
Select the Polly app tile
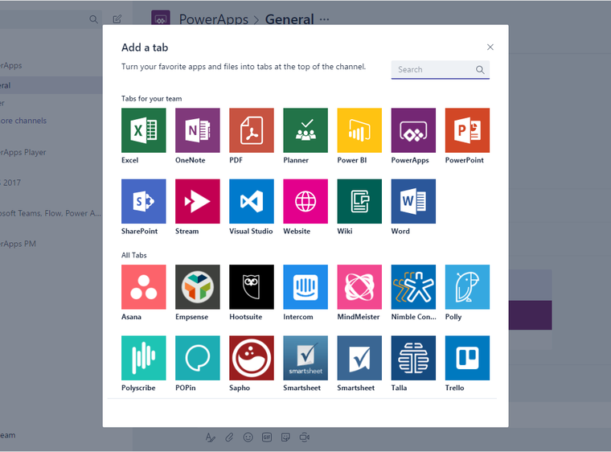[x=467, y=287]
